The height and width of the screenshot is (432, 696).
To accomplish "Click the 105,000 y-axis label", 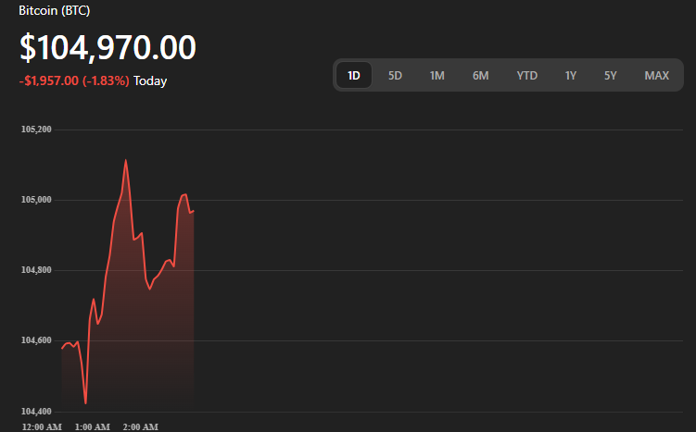I will point(36,200).
